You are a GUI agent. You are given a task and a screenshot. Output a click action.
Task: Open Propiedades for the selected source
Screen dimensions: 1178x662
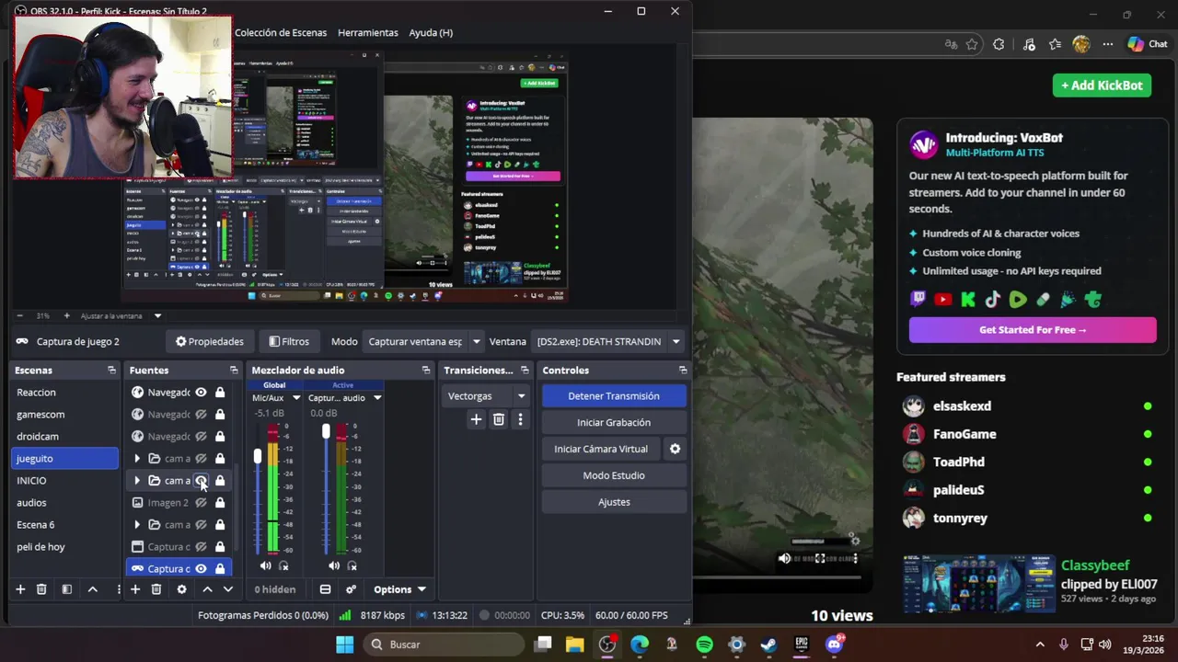pyautogui.click(x=210, y=341)
